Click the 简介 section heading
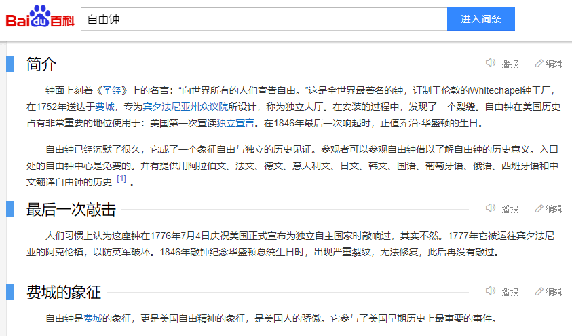 tap(41, 64)
